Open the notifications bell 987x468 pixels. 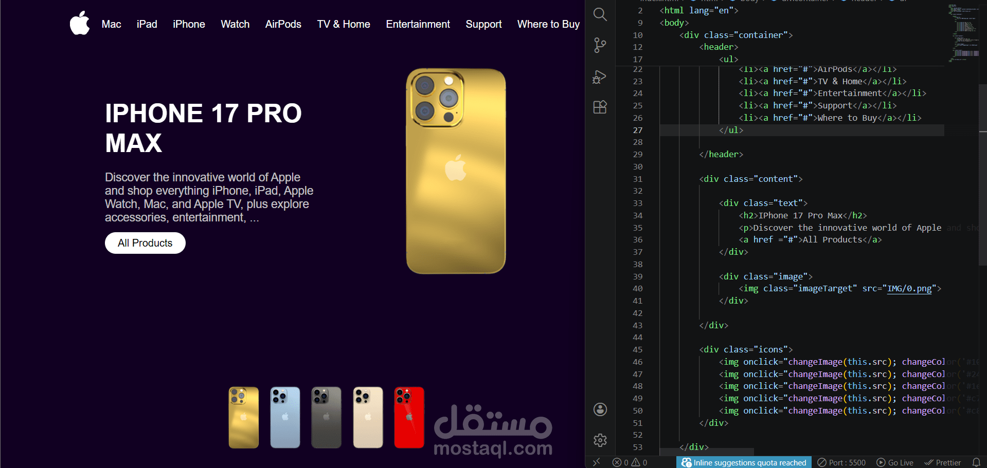pyautogui.click(x=976, y=462)
